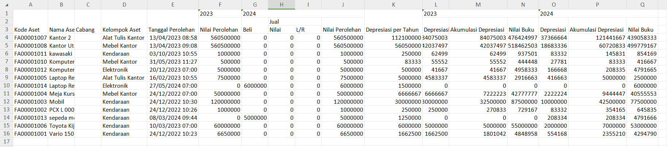This screenshot has width=667, height=147.
Task: Click the date cell 27/05/2024 07:00
Action: 172,86
